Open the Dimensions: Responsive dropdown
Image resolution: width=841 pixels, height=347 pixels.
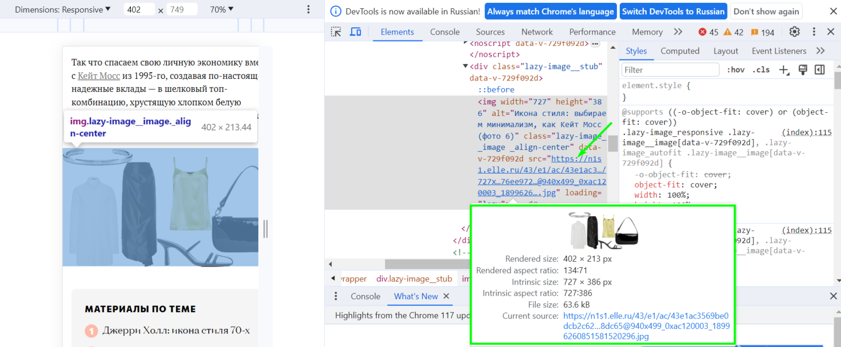pos(62,9)
